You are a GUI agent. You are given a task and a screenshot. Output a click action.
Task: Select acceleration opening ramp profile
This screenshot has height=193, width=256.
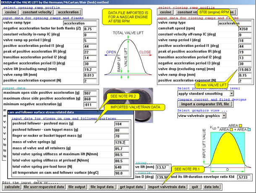pyautogui.click(x=68, y=12)
